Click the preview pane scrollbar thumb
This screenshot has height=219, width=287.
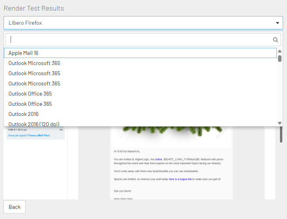click(x=281, y=134)
